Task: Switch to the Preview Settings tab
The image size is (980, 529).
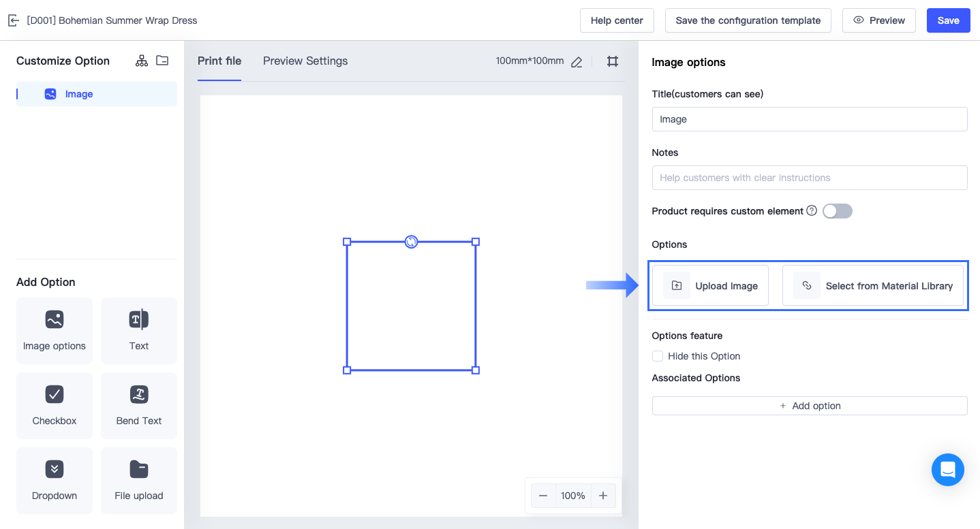Action: (305, 61)
